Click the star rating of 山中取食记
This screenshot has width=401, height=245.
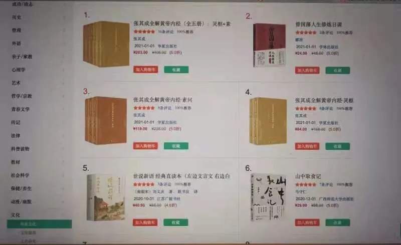(306, 184)
